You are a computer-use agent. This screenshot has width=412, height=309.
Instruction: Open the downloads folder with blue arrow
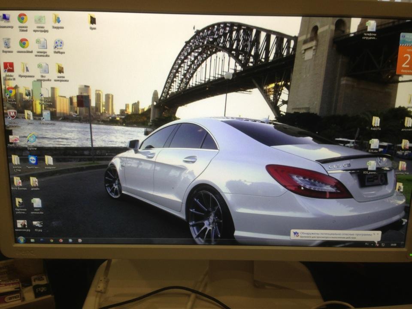tap(57, 18)
